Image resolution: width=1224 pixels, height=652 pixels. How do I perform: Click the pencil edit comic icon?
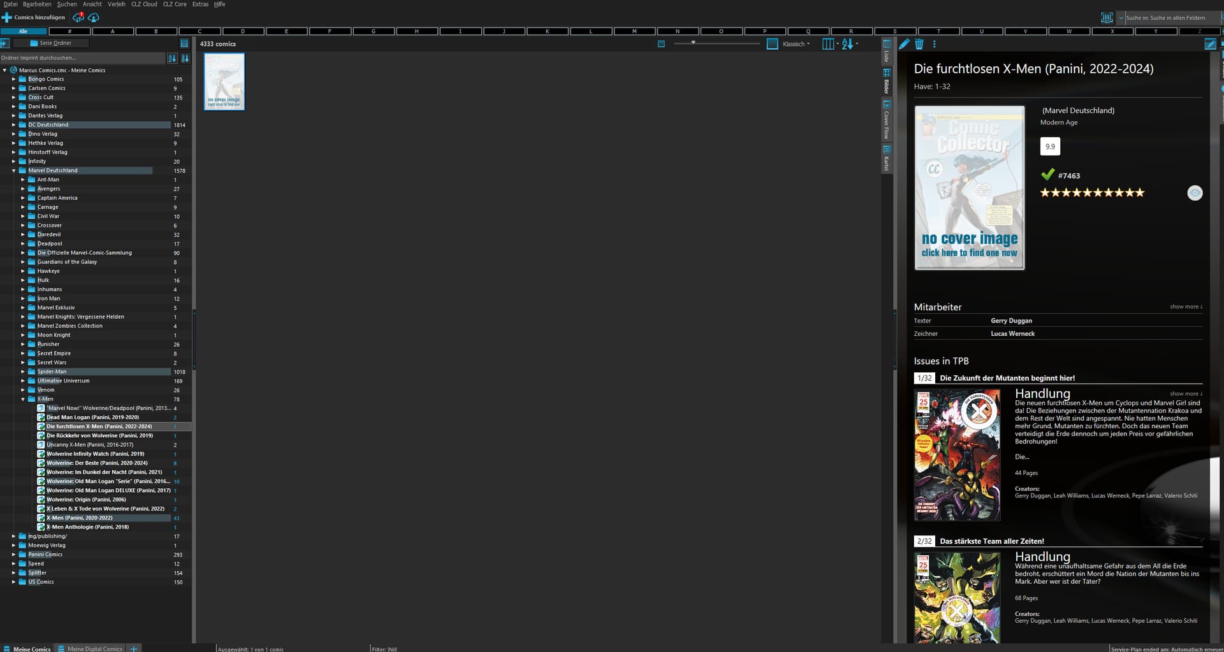tap(904, 44)
